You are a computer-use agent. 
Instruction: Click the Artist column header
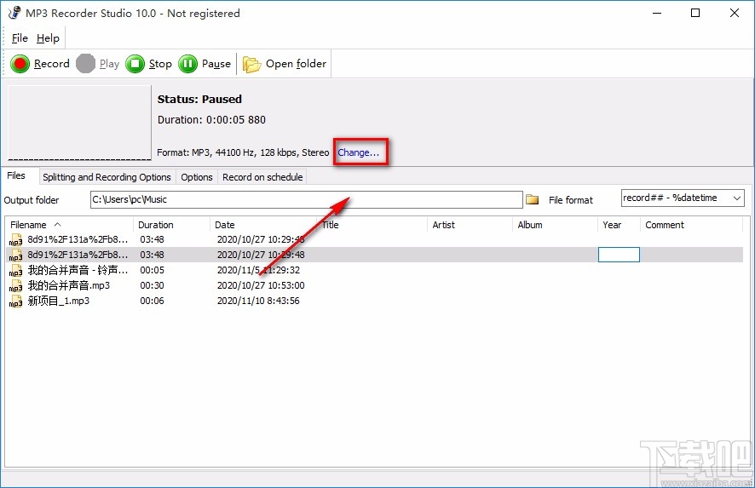[470, 225]
